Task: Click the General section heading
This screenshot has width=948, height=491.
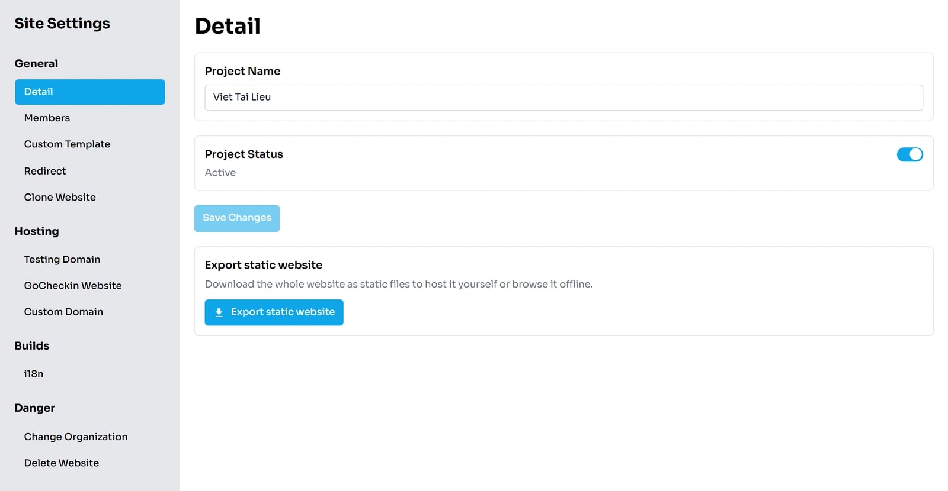Action: pyautogui.click(x=36, y=63)
